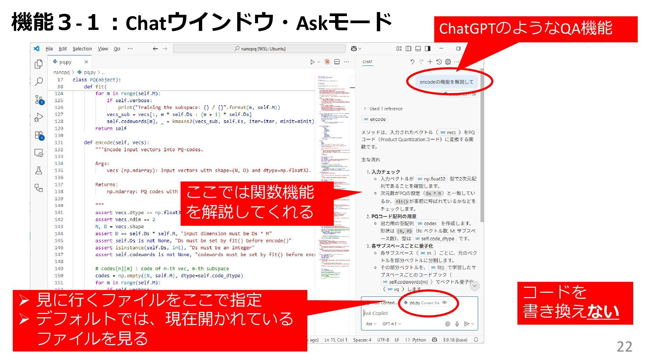Open the Selection menu
The height and width of the screenshot is (363, 646).
pyautogui.click(x=82, y=49)
